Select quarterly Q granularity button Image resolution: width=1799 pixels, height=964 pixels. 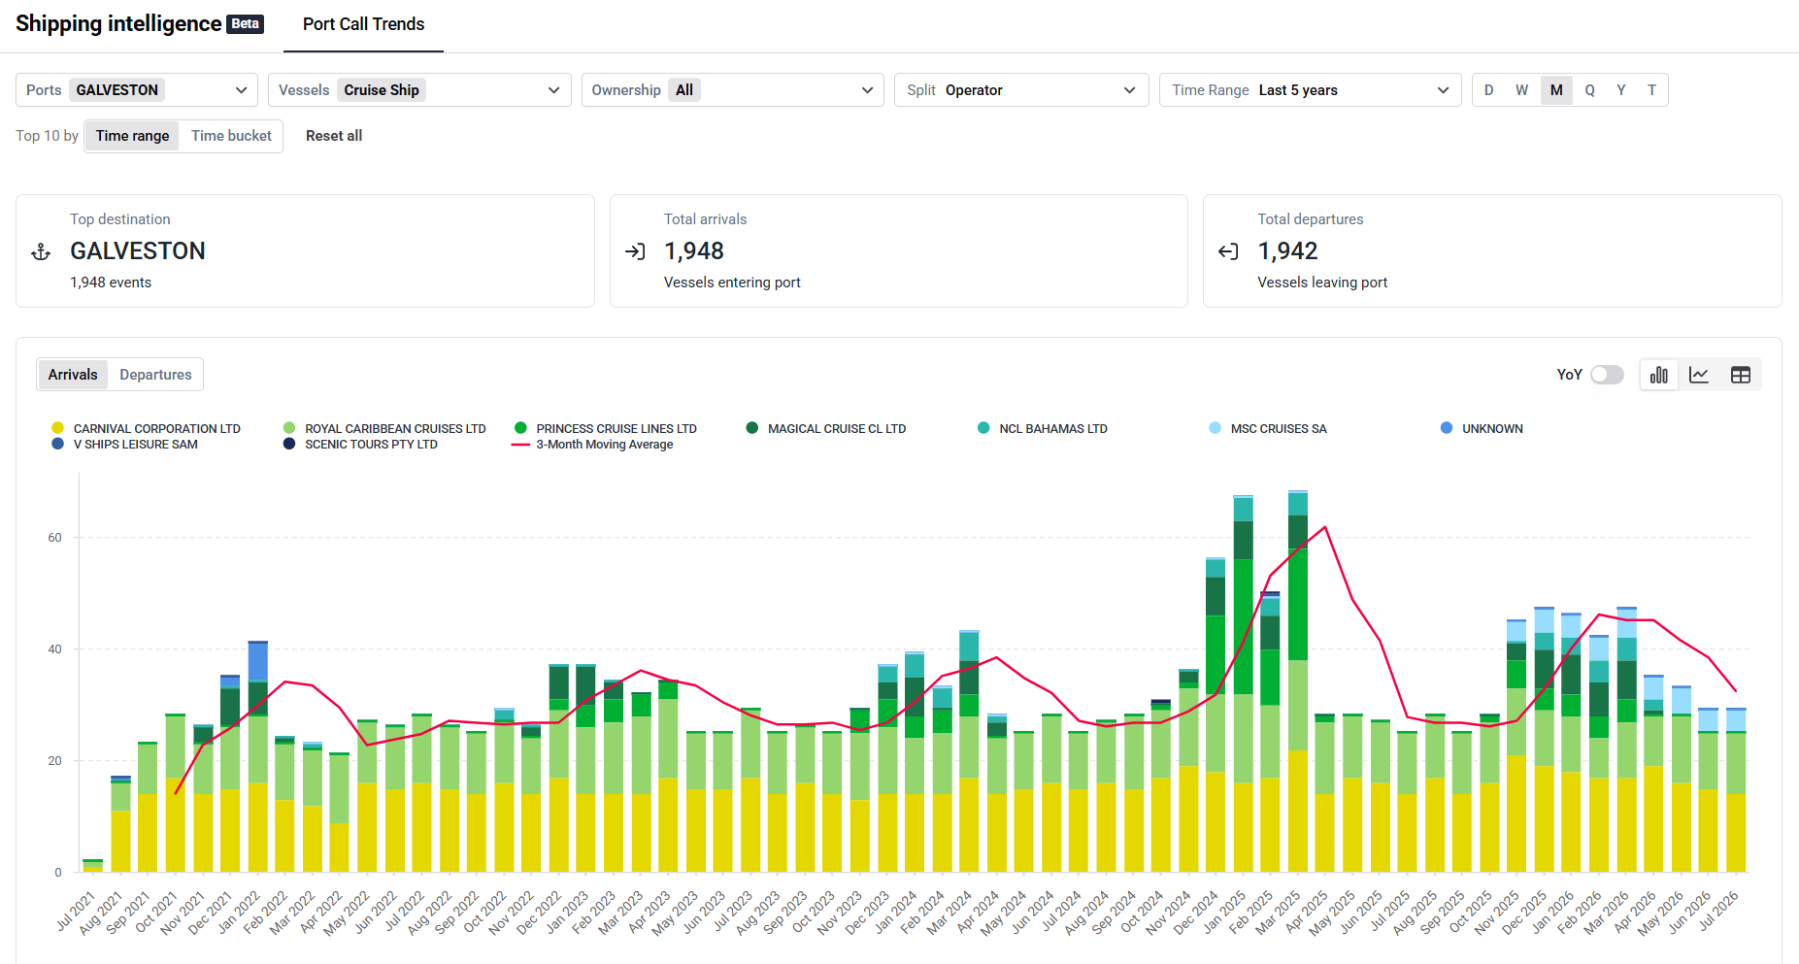pos(1589,90)
